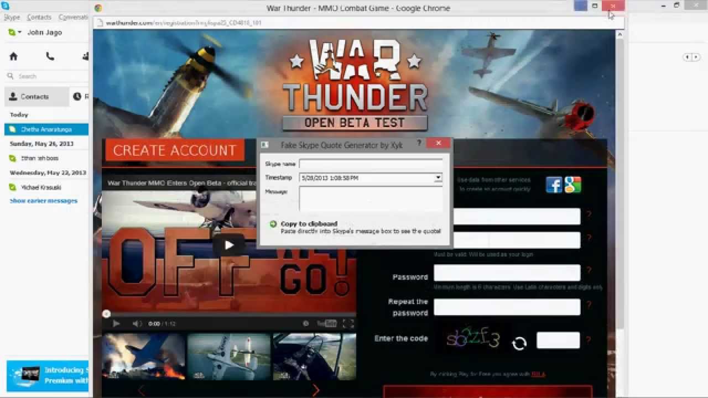Click the Repeat the password field
Image resolution: width=708 pixels, height=398 pixels.
[x=507, y=307]
